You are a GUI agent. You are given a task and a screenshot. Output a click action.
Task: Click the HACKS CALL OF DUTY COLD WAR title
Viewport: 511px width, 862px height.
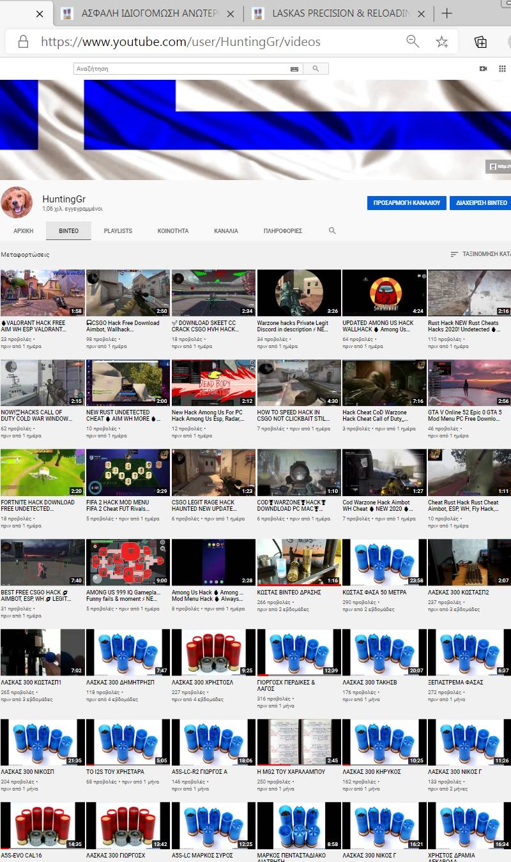pyautogui.click(x=37, y=416)
